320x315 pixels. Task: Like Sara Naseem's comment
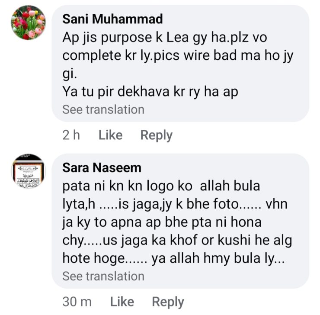pos(122,302)
